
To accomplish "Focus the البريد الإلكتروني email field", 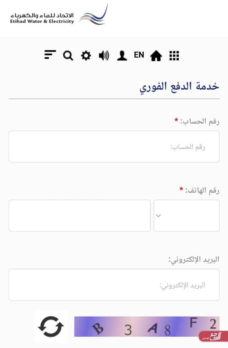I will tap(114, 285).
